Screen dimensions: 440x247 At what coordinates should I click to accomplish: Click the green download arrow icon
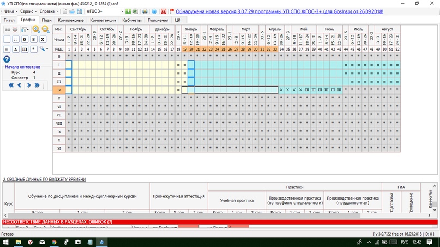pos(128,11)
